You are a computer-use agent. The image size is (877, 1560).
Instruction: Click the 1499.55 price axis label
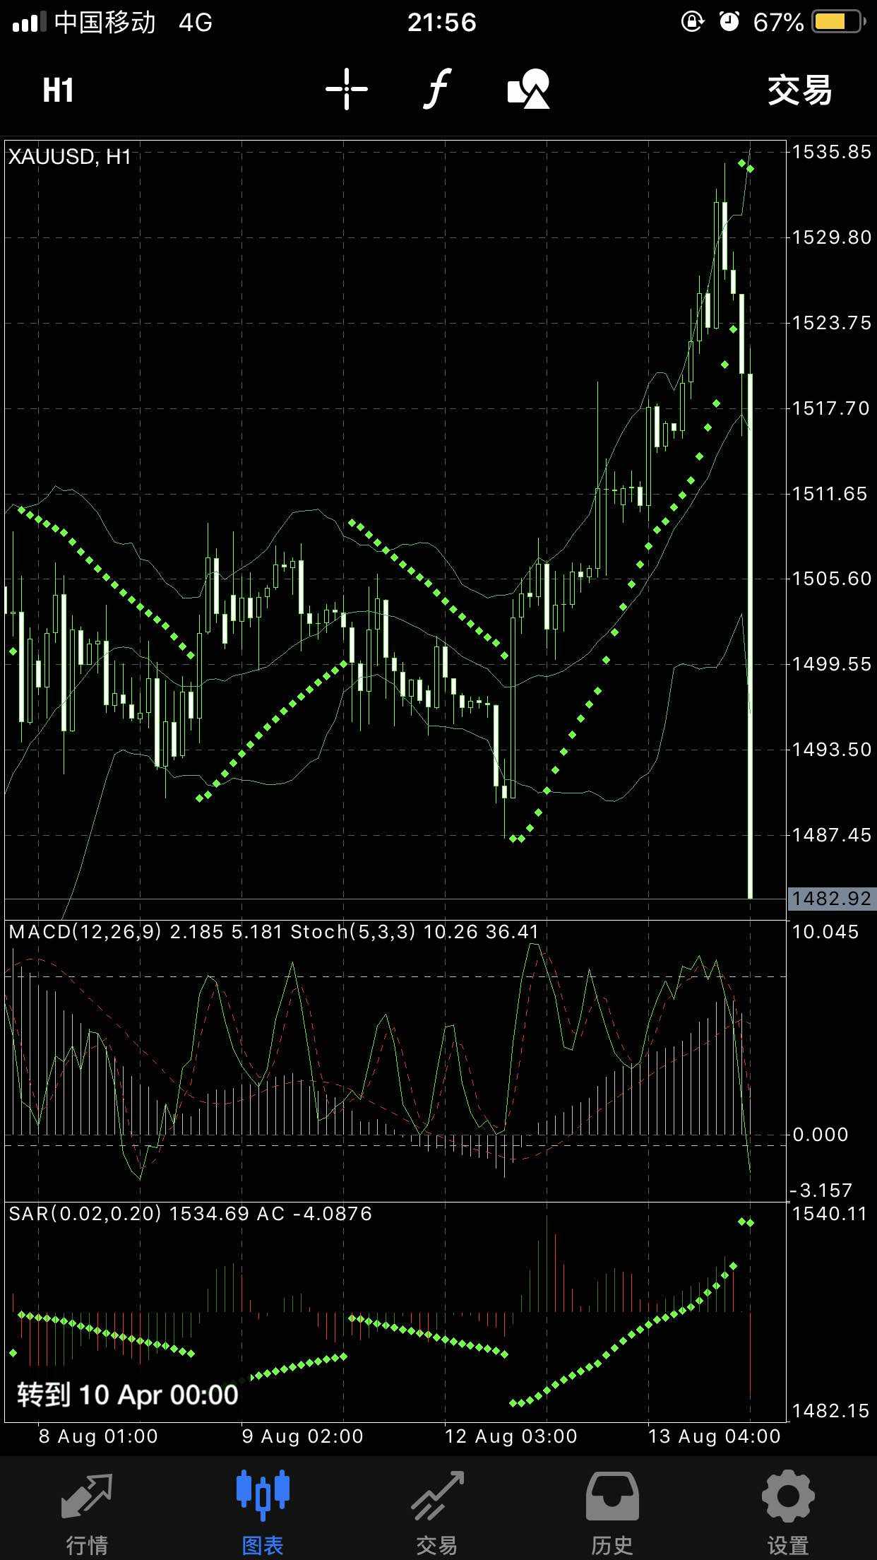tap(832, 664)
